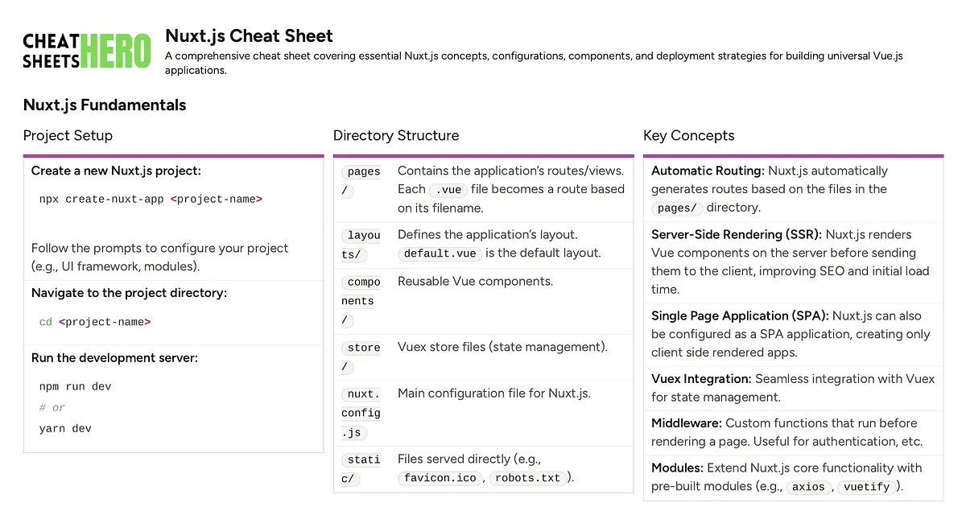The width and height of the screenshot is (966, 507).
Task: Select the robots.txt code tag
Action: pyautogui.click(x=527, y=478)
